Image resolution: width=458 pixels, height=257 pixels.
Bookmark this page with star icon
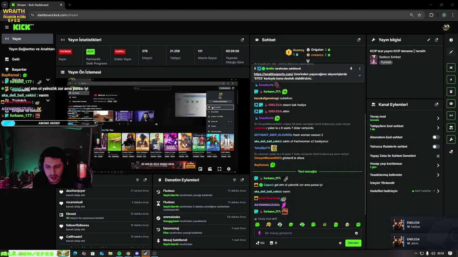[x=419, y=15]
